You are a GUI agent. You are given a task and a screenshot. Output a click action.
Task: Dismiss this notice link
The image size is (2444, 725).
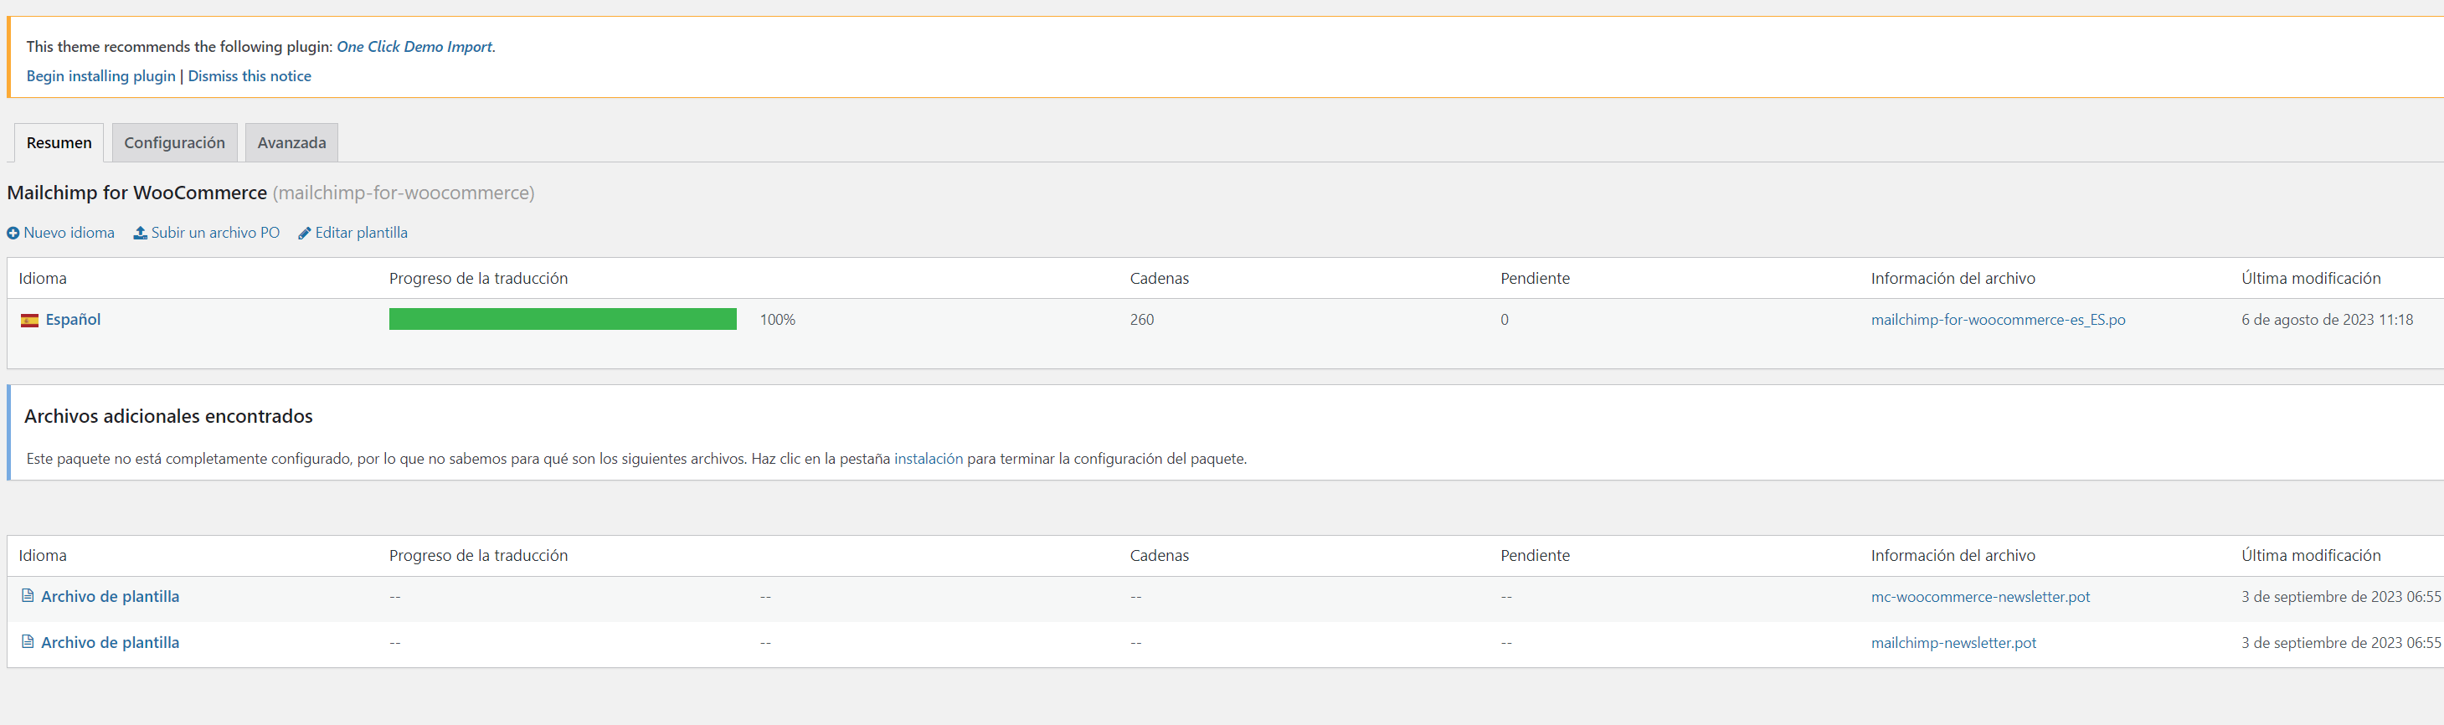point(250,76)
